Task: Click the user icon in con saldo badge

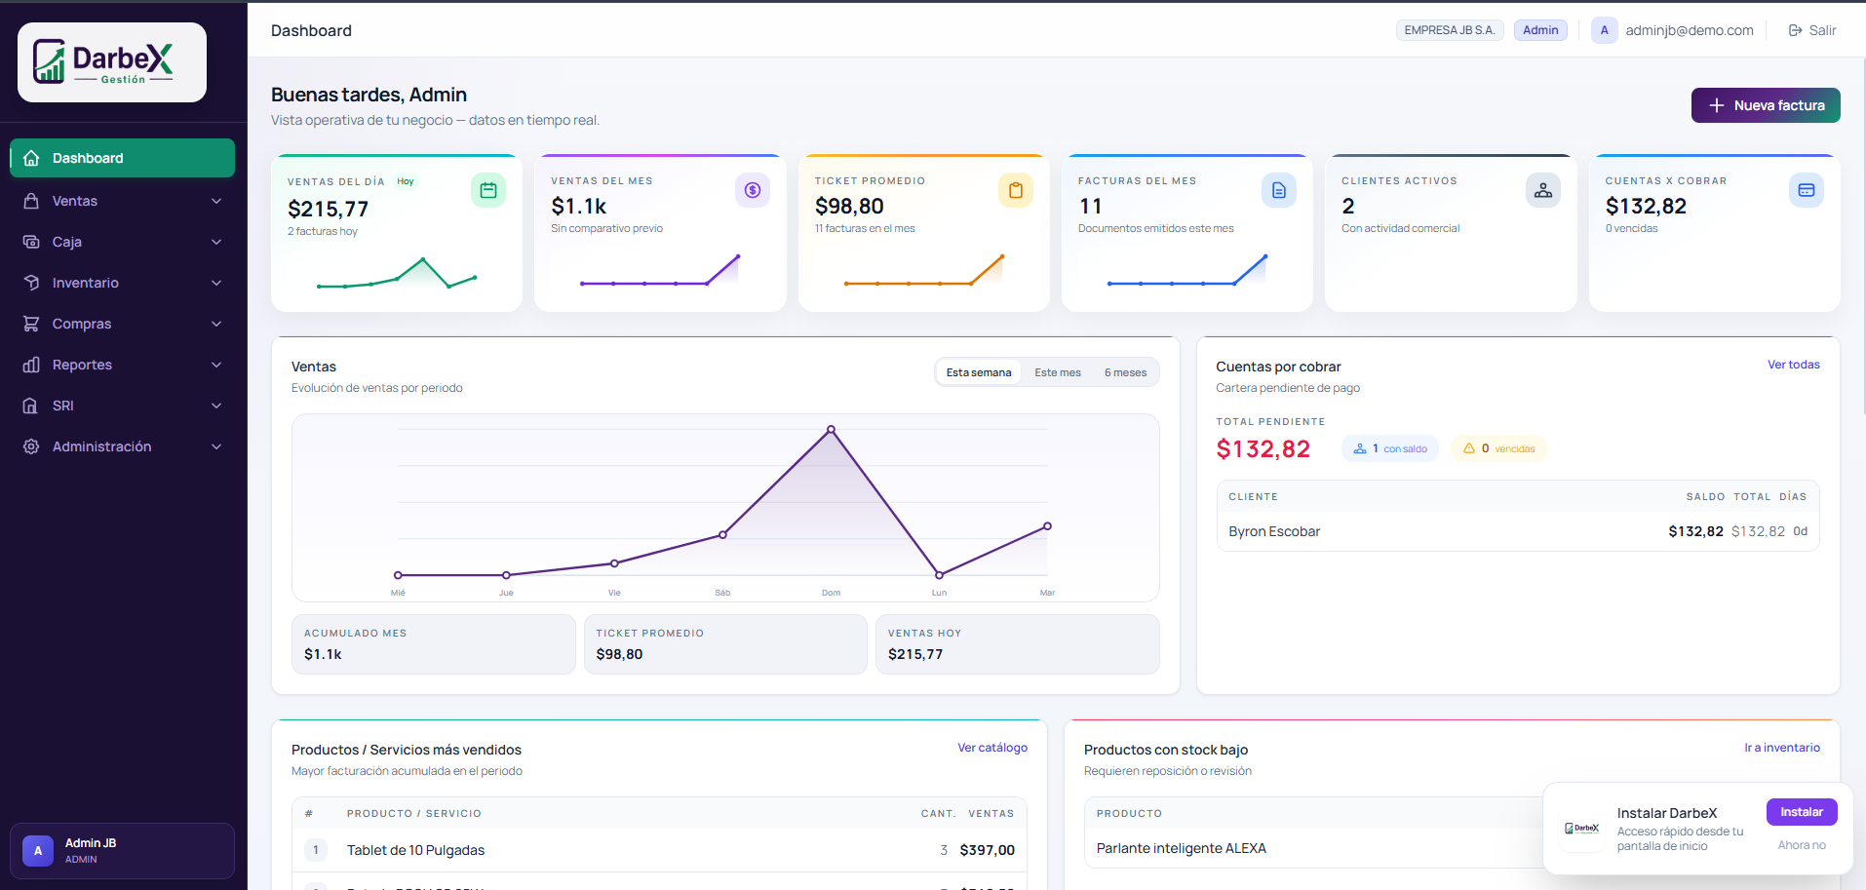Action: [1360, 448]
